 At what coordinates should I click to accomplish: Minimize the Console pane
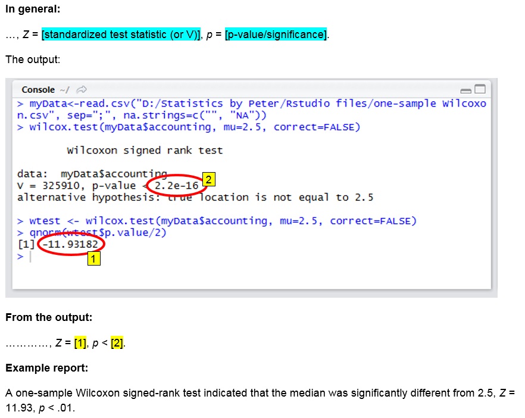[x=465, y=90]
